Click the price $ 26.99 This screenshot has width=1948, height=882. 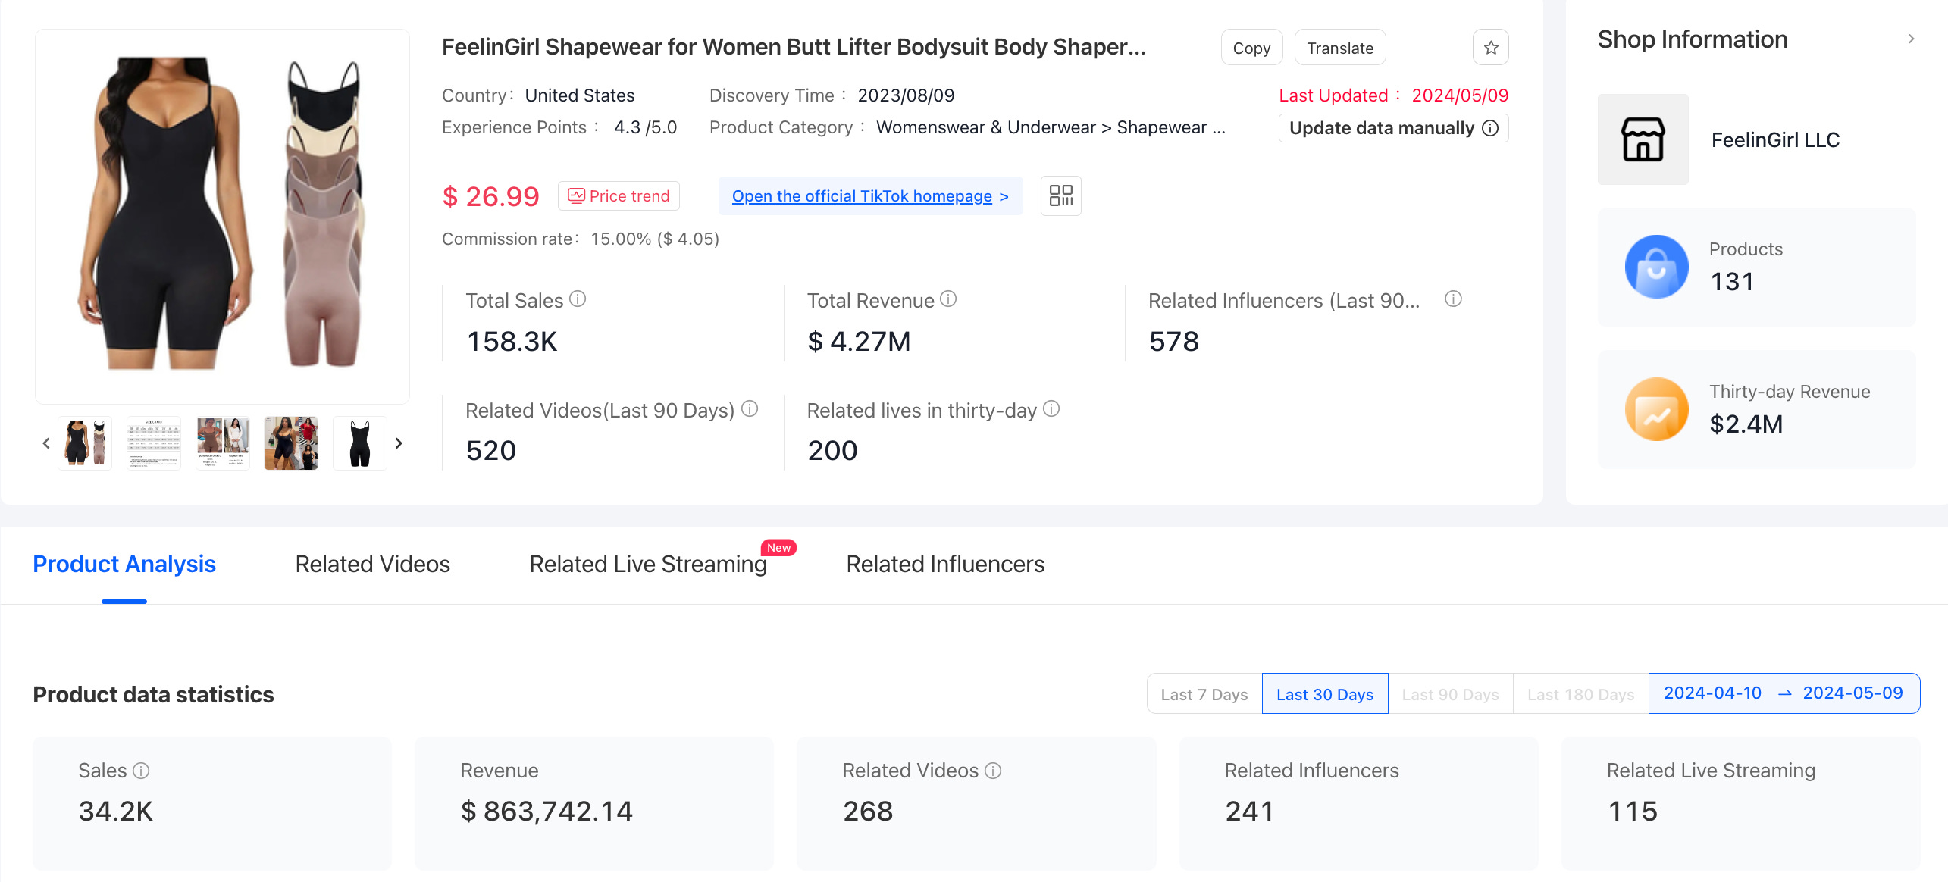click(490, 197)
